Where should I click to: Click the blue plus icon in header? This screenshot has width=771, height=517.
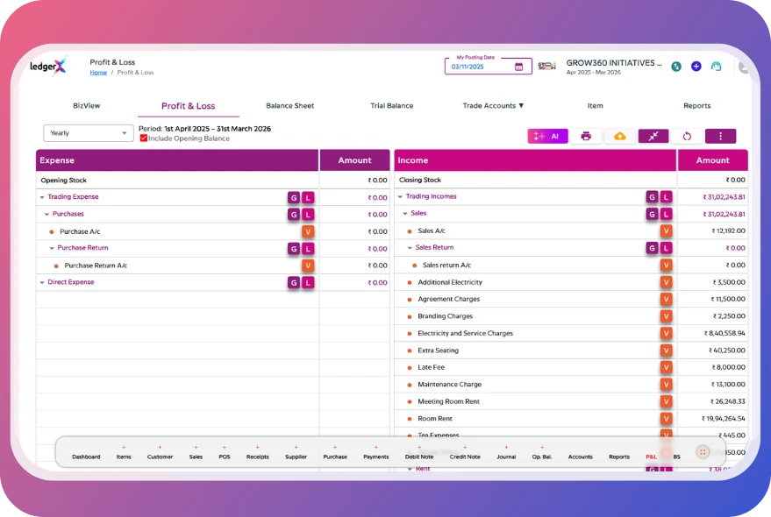[x=696, y=67]
